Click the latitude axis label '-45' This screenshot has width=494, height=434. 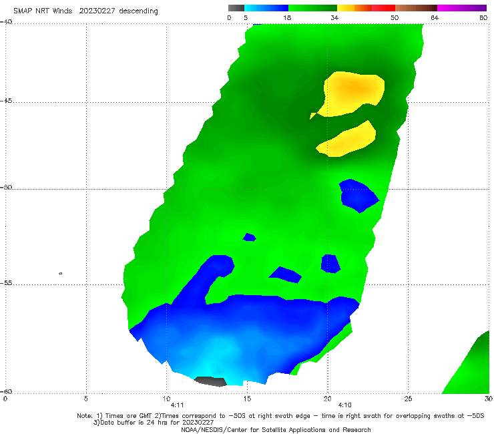tap(6, 101)
